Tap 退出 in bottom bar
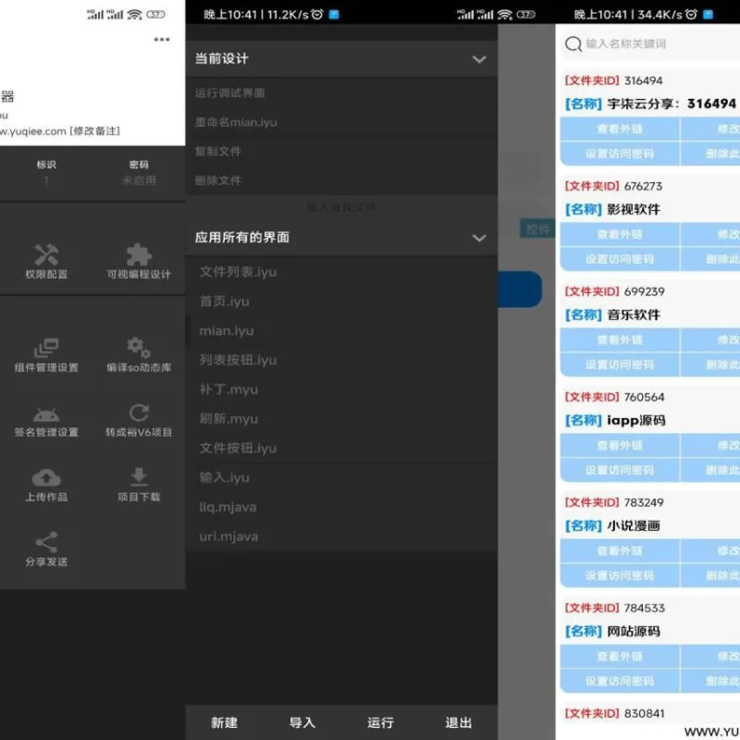 (x=459, y=722)
